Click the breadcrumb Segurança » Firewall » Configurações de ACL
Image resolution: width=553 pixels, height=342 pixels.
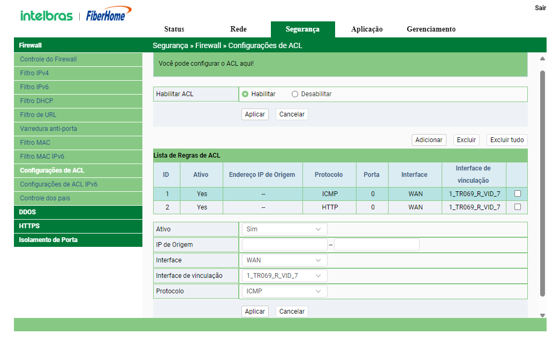[228, 46]
